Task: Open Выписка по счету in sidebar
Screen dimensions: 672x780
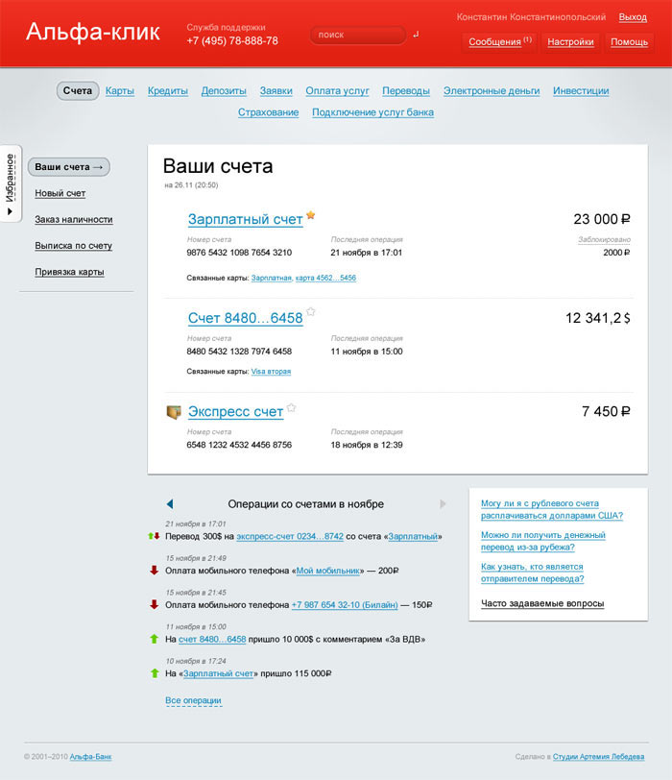Action: pyautogui.click(x=73, y=246)
